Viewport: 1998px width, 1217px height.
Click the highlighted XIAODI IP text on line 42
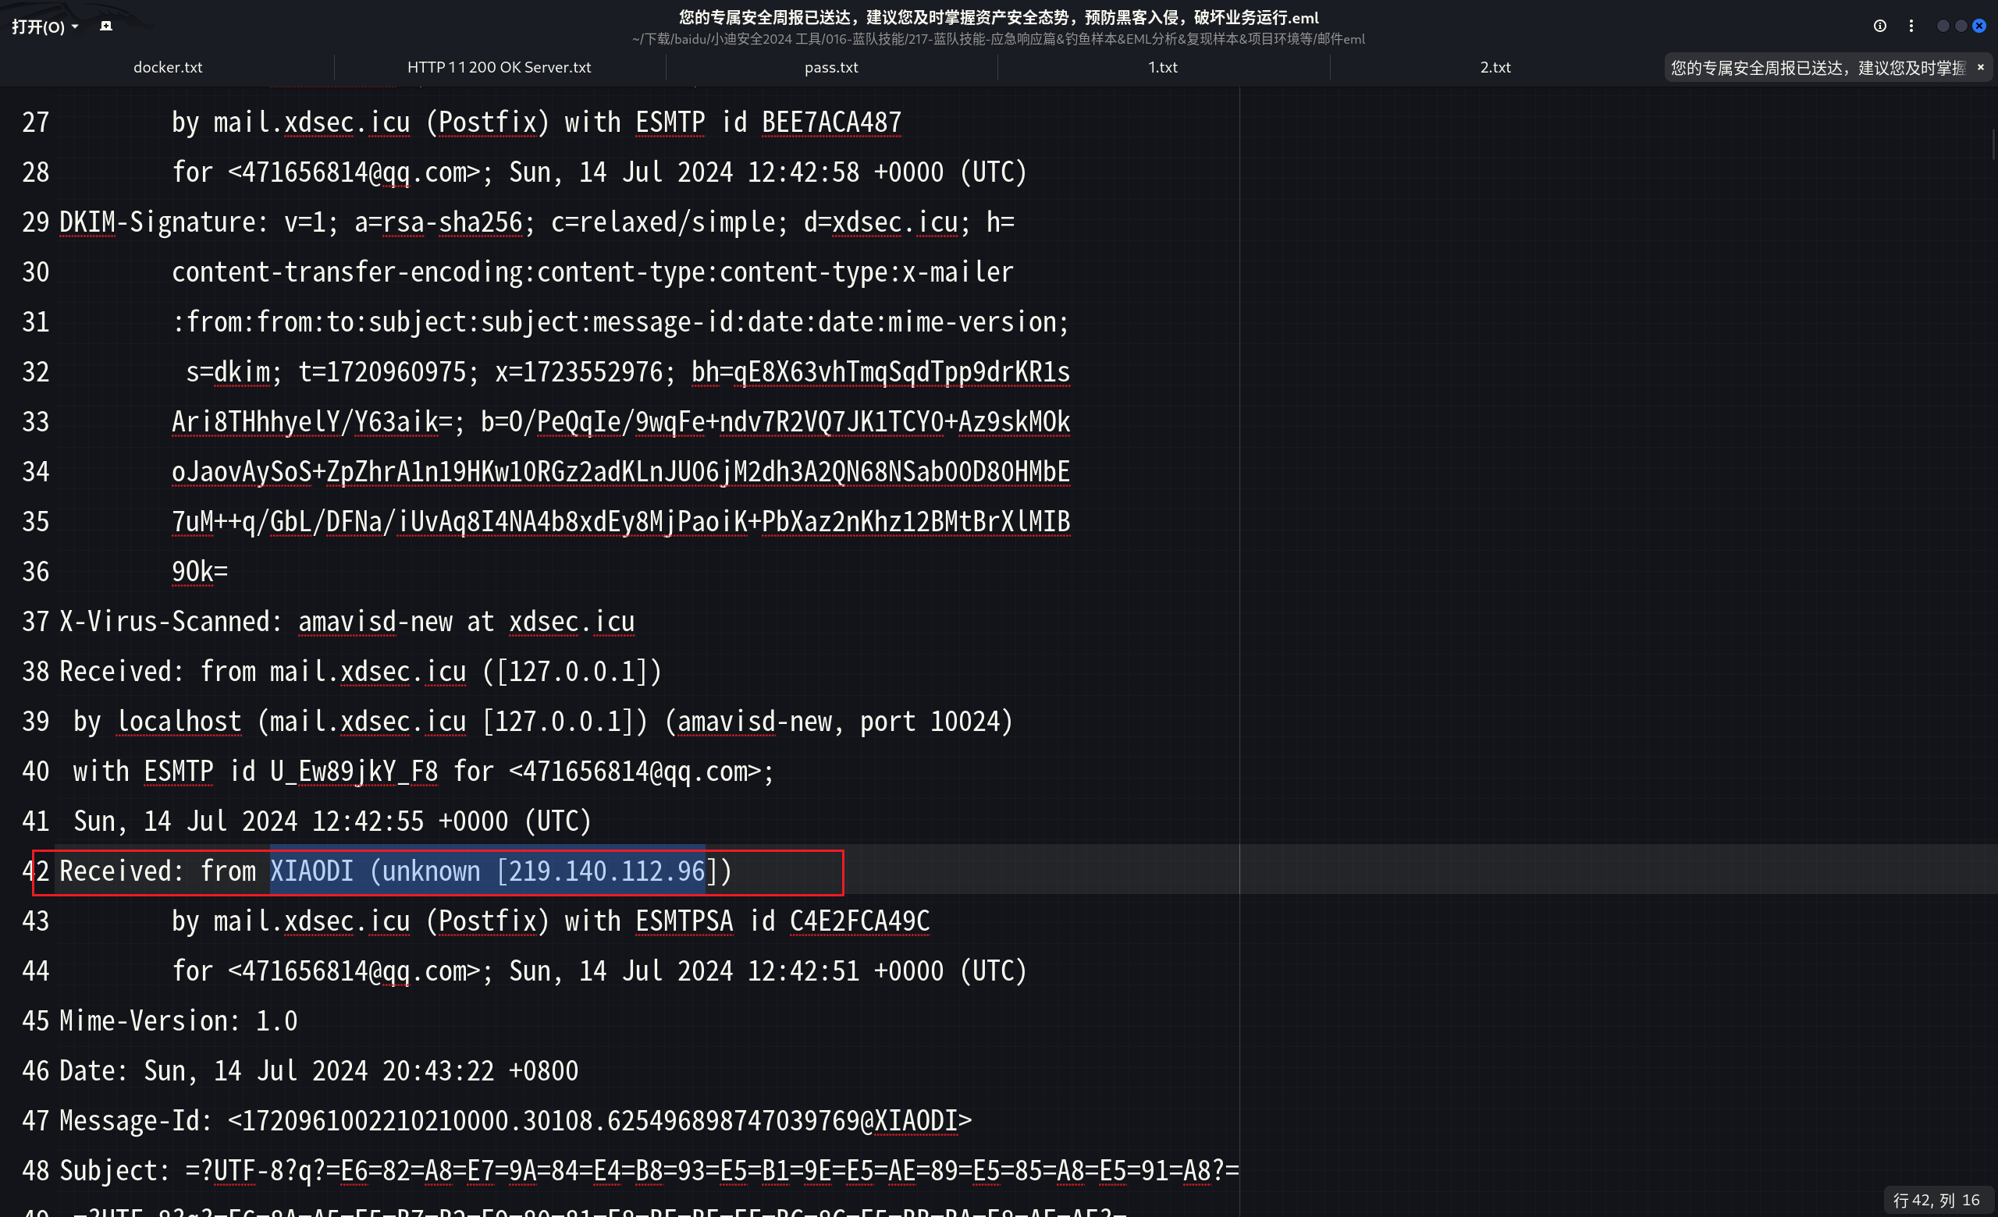[486, 871]
